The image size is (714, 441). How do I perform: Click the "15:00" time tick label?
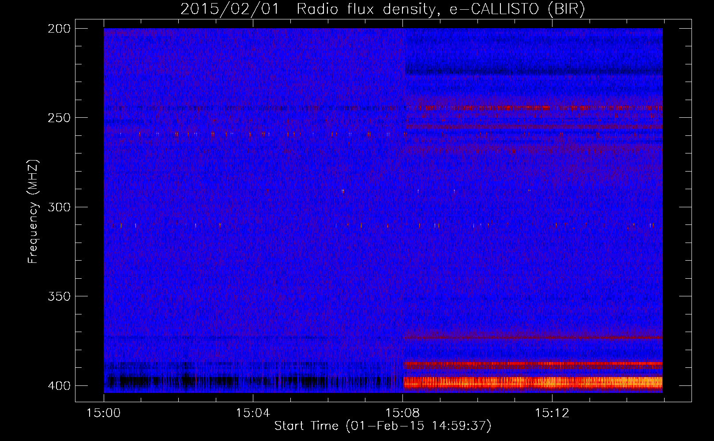[104, 413]
